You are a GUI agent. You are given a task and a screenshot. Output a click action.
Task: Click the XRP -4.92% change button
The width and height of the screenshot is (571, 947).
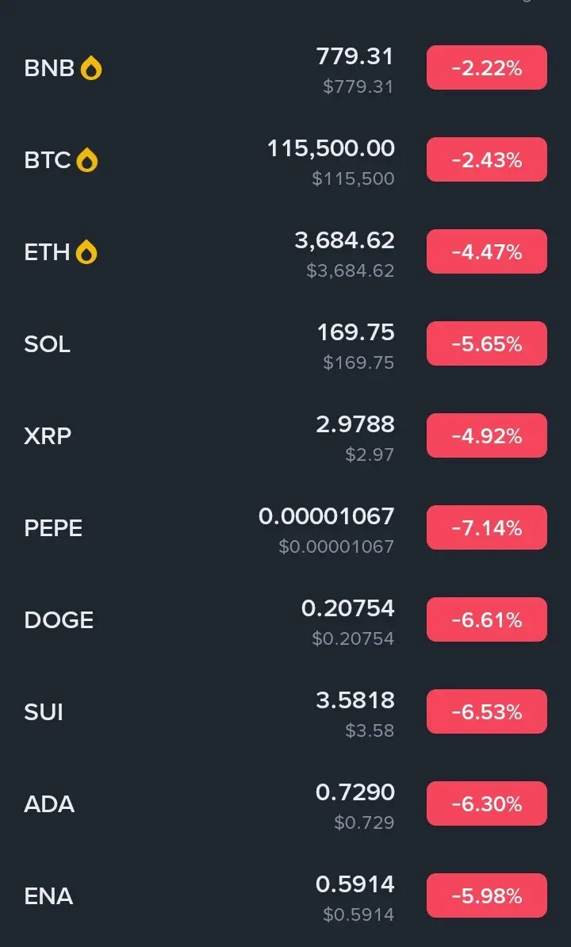[x=486, y=435]
